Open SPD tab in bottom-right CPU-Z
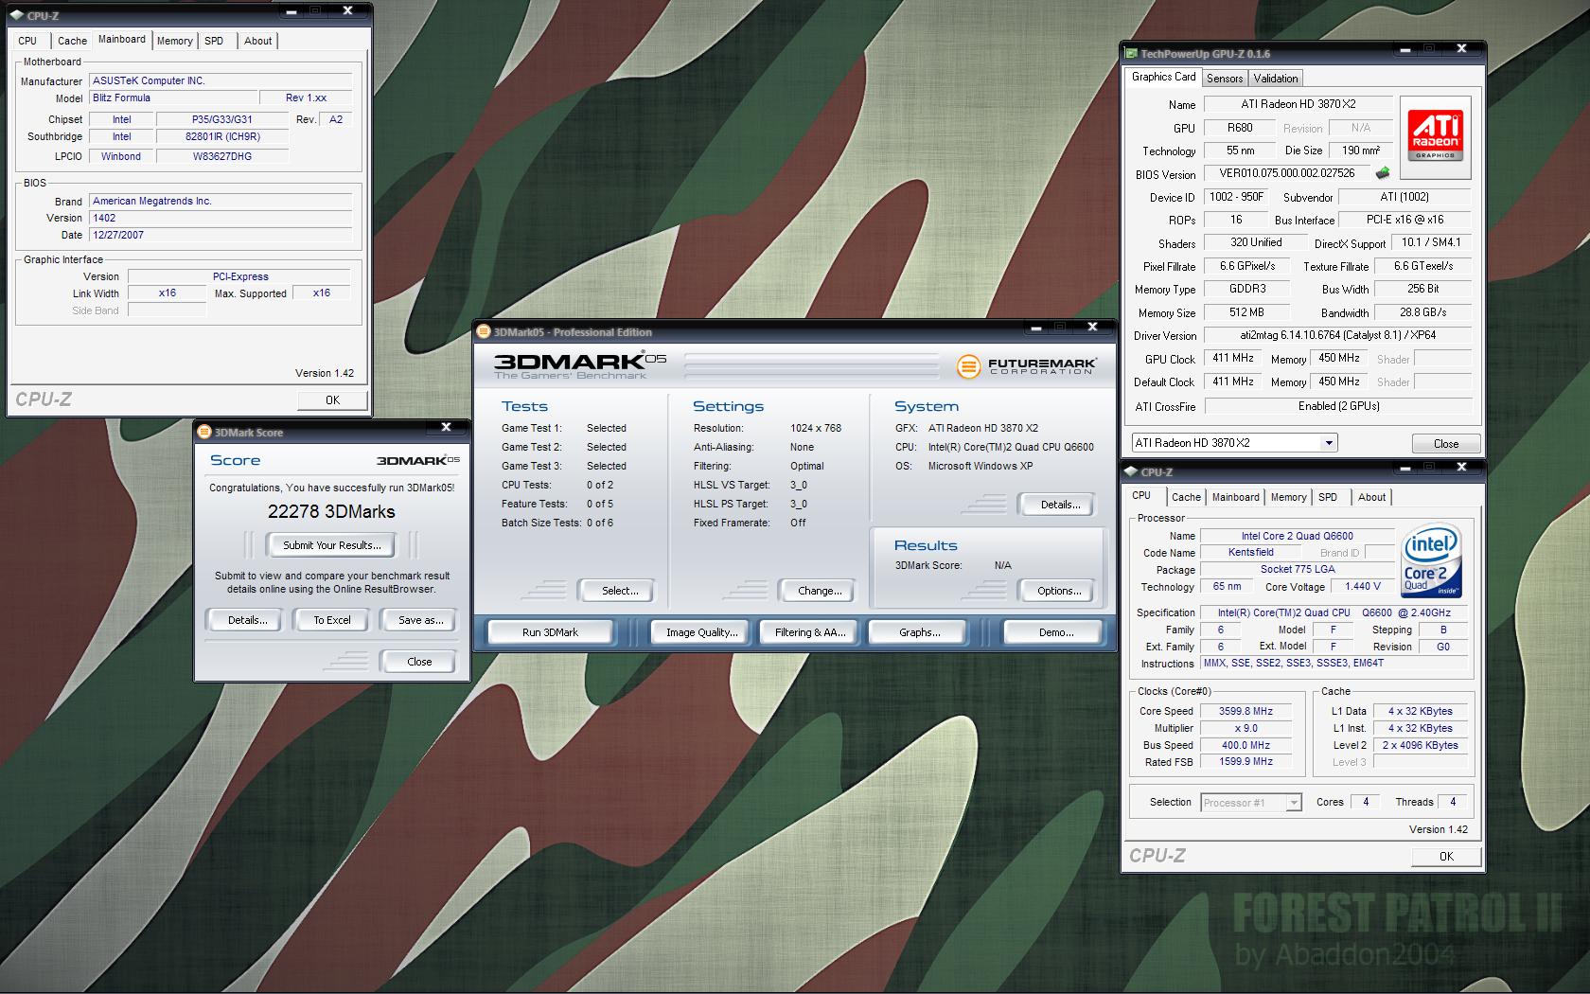This screenshot has width=1590, height=994. 1328,497
